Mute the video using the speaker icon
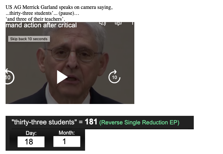The image size is (223, 154). [102, 23]
